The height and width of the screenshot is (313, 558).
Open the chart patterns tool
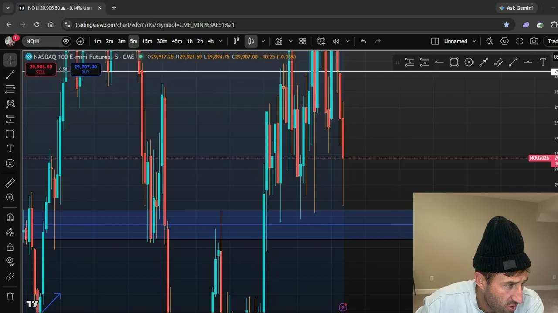pyautogui.click(x=10, y=104)
